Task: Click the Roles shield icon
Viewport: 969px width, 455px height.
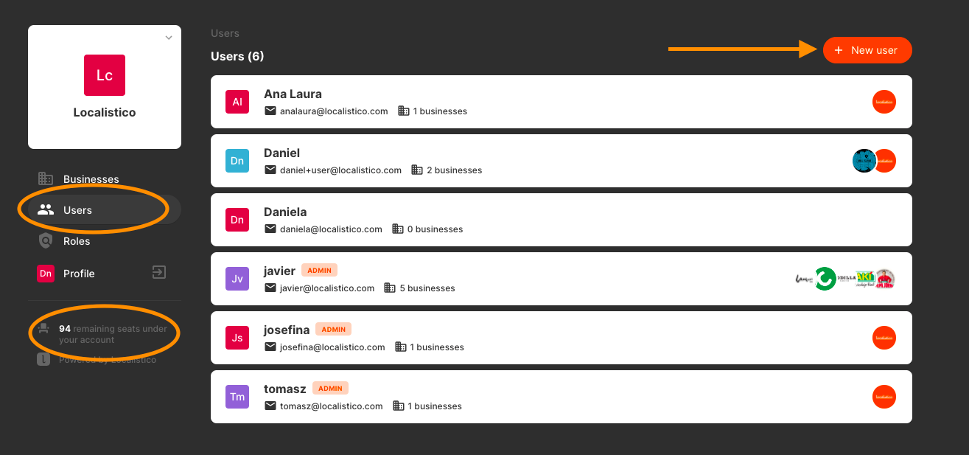Action: click(x=46, y=240)
